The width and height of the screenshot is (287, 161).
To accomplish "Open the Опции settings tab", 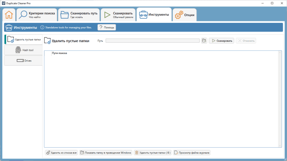I will coord(184,15).
